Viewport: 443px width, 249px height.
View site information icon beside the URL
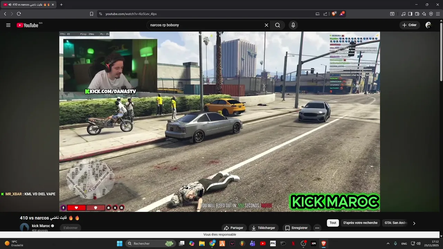(100, 14)
